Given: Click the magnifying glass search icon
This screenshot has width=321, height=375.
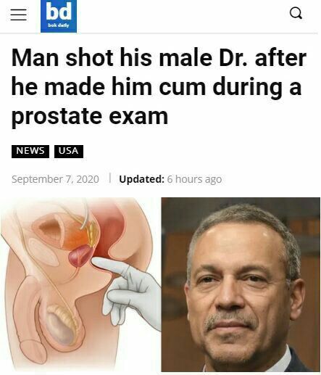Looking at the screenshot, I should click(296, 13).
